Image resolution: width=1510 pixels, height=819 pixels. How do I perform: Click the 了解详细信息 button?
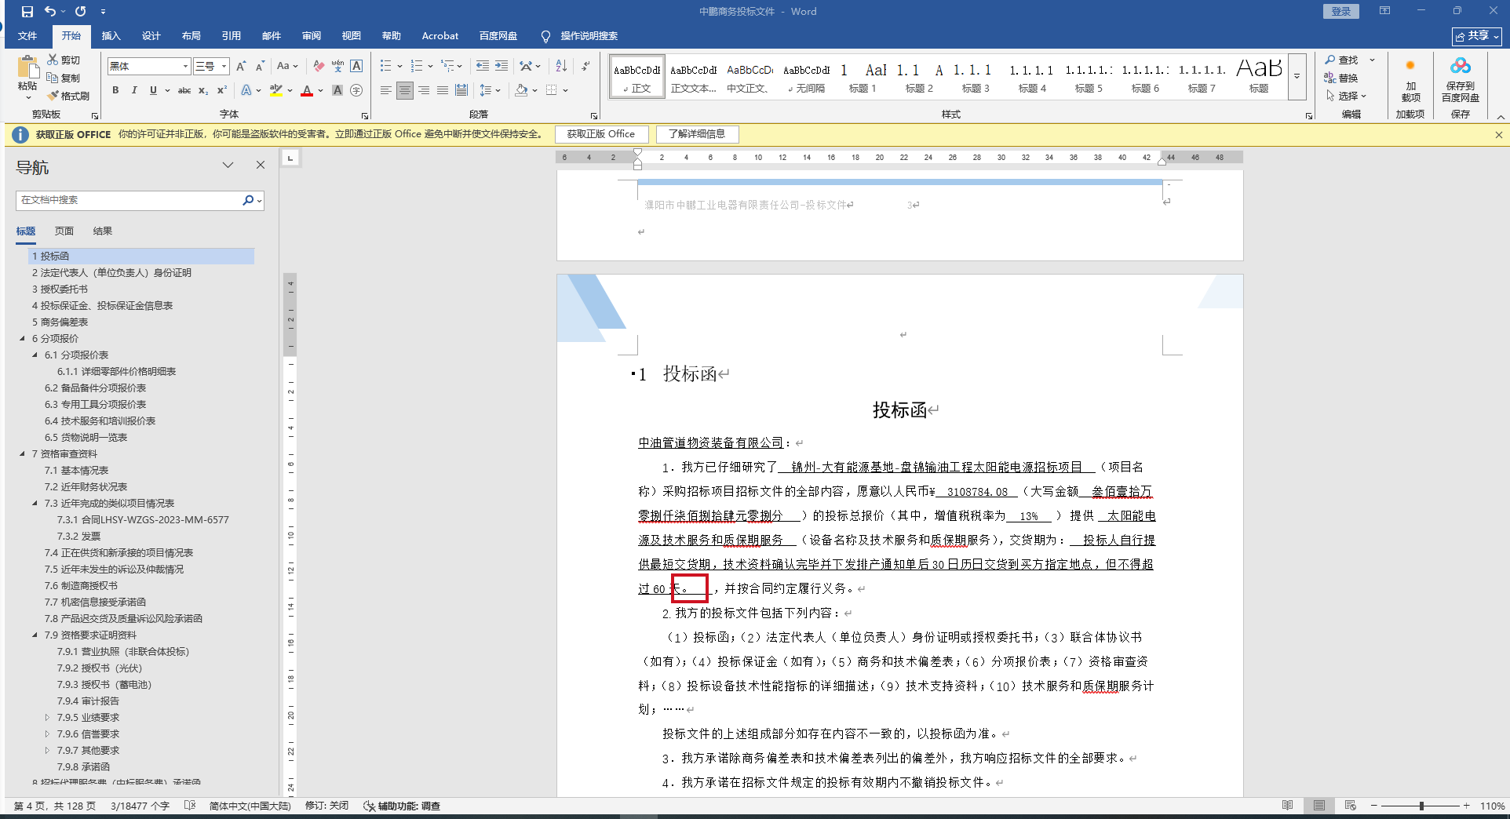pos(697,134)
